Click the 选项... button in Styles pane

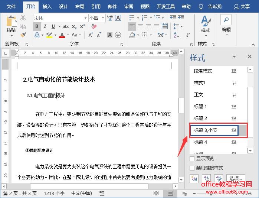point(236,179)
